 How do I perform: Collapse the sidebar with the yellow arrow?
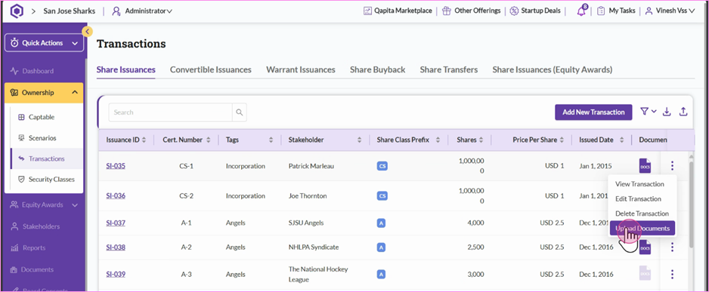click(87, 31)
